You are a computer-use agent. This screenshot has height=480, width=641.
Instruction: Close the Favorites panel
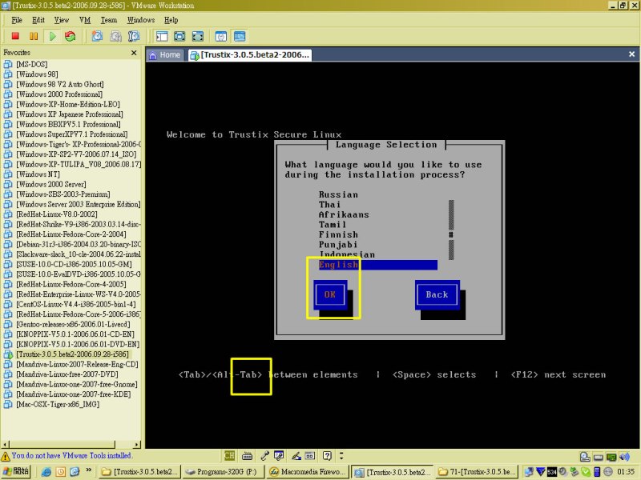coord(134,53)
